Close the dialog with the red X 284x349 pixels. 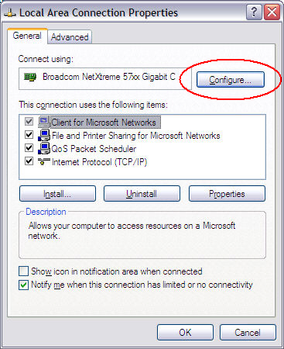pos(272,12)
